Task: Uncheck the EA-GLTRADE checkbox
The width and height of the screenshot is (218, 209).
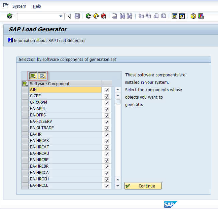Action: 107,128
